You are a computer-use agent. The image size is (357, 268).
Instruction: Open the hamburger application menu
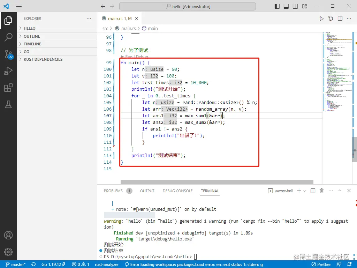[19, 6]
